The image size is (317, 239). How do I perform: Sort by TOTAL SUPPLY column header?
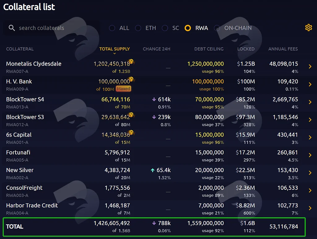coord(115,49)
